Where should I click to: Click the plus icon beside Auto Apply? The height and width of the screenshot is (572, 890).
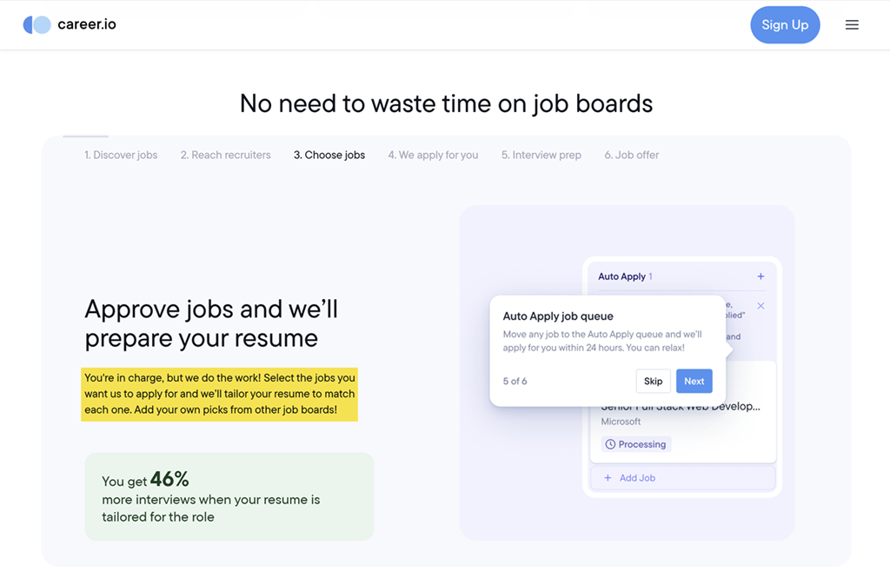click(760, 276)
